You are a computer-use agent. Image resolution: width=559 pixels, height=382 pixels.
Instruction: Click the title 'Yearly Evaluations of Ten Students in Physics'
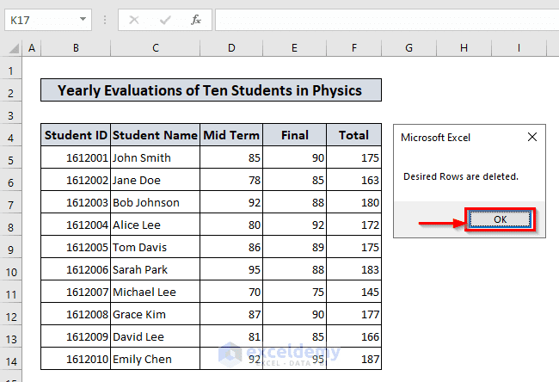coord(211,90)
